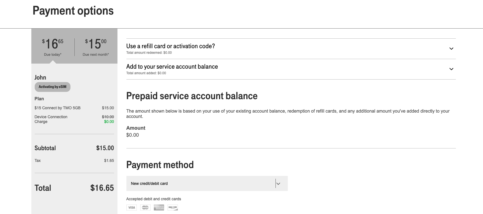This screenshot has width=483, height=214.
Task: Select the $16.65 Due today panel
Action: click(x=53, y=46)
